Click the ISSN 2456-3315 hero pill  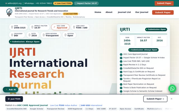(x=18, y=27)
